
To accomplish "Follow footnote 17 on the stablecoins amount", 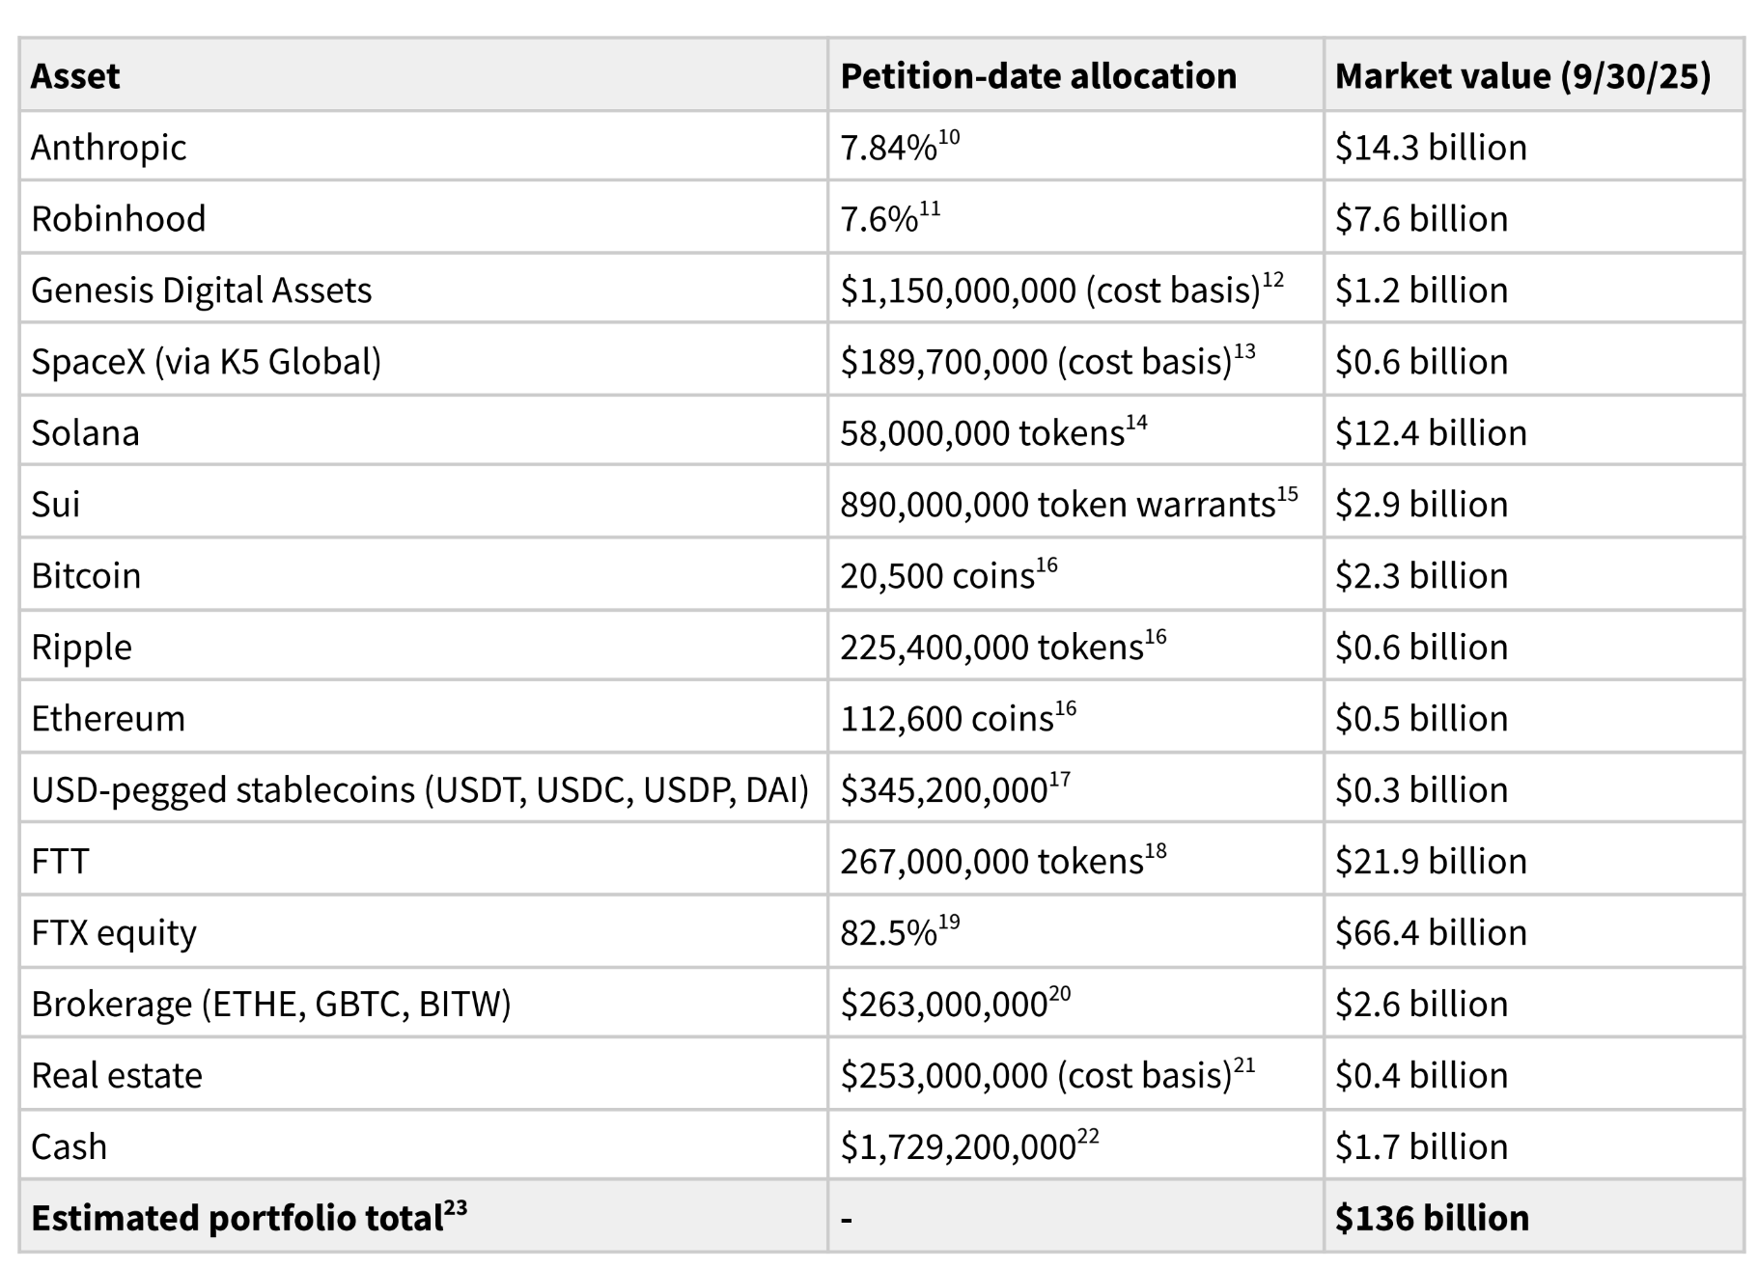I will click(x=1059, y=780).
